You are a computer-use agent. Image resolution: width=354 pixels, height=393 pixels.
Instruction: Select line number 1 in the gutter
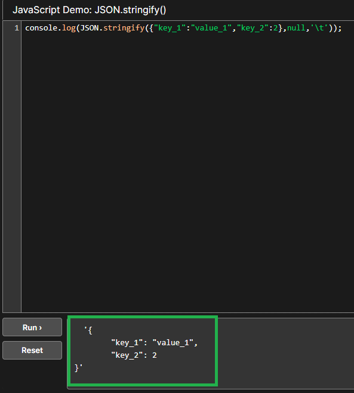[x=17, y=28]
